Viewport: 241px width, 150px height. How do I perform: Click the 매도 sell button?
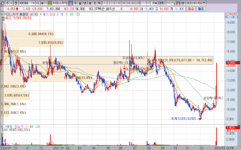[x=201, y=9]
